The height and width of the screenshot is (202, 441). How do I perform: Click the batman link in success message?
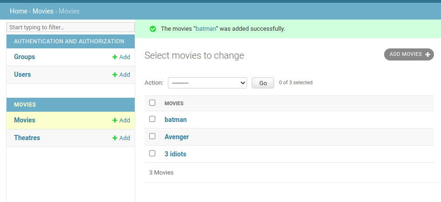[206, 29]
